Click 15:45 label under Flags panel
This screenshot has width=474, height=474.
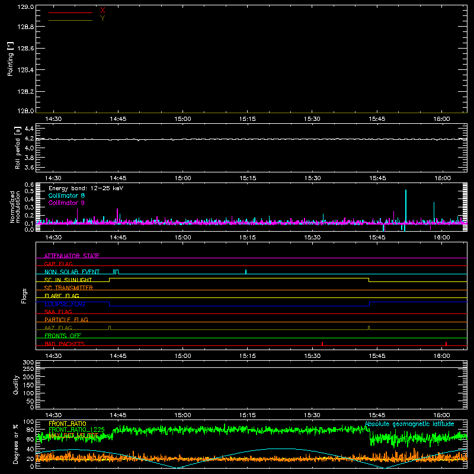click(377, 356)
